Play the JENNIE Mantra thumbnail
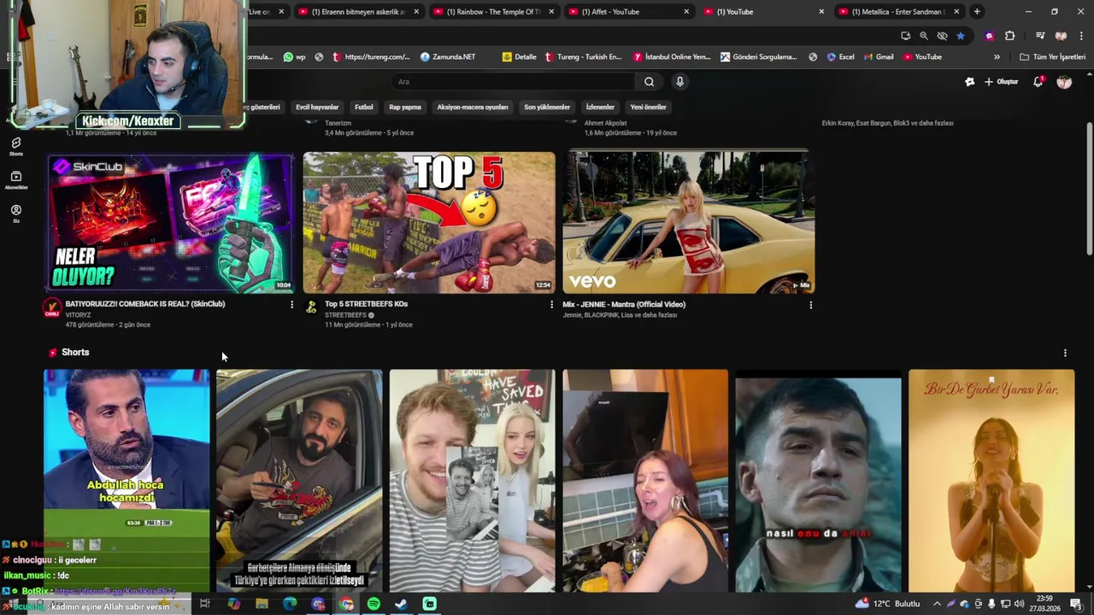The width and height of the screenshot is (1094, 615). pos(688,222)
